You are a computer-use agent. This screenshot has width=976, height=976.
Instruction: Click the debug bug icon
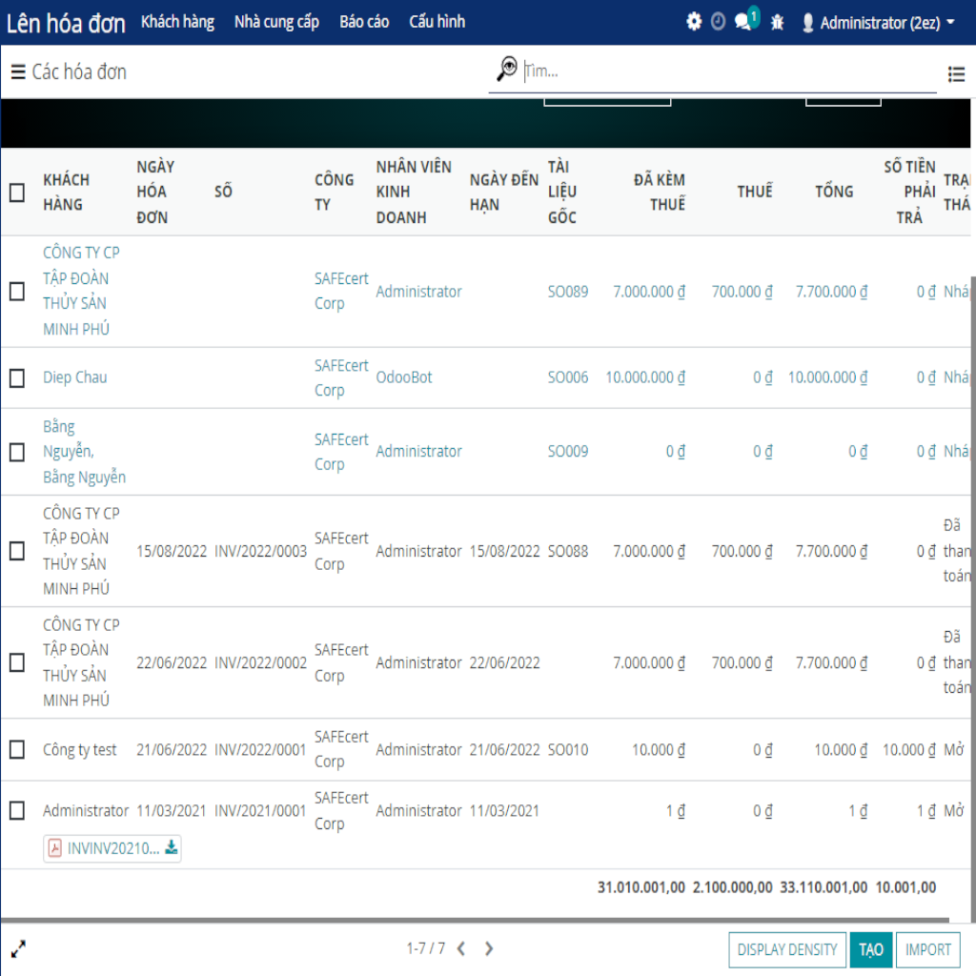click(x=777, y=22)
